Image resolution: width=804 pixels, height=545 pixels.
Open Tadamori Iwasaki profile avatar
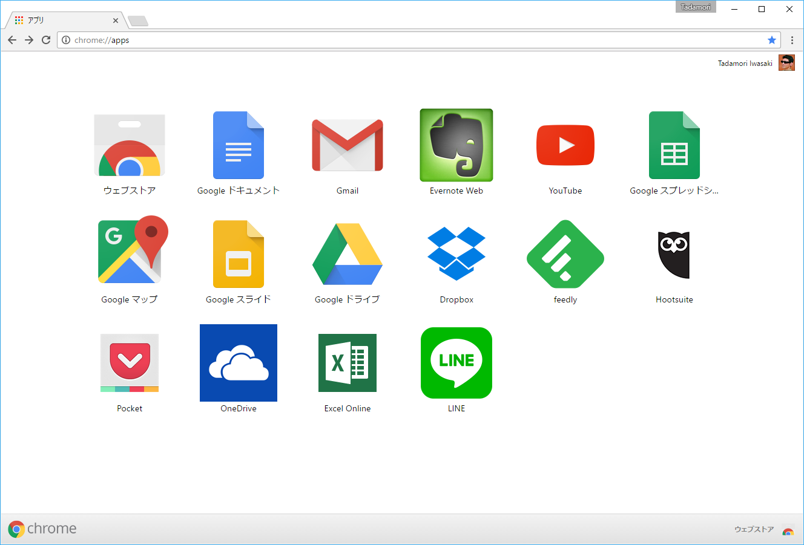click(x=786, y=63)
